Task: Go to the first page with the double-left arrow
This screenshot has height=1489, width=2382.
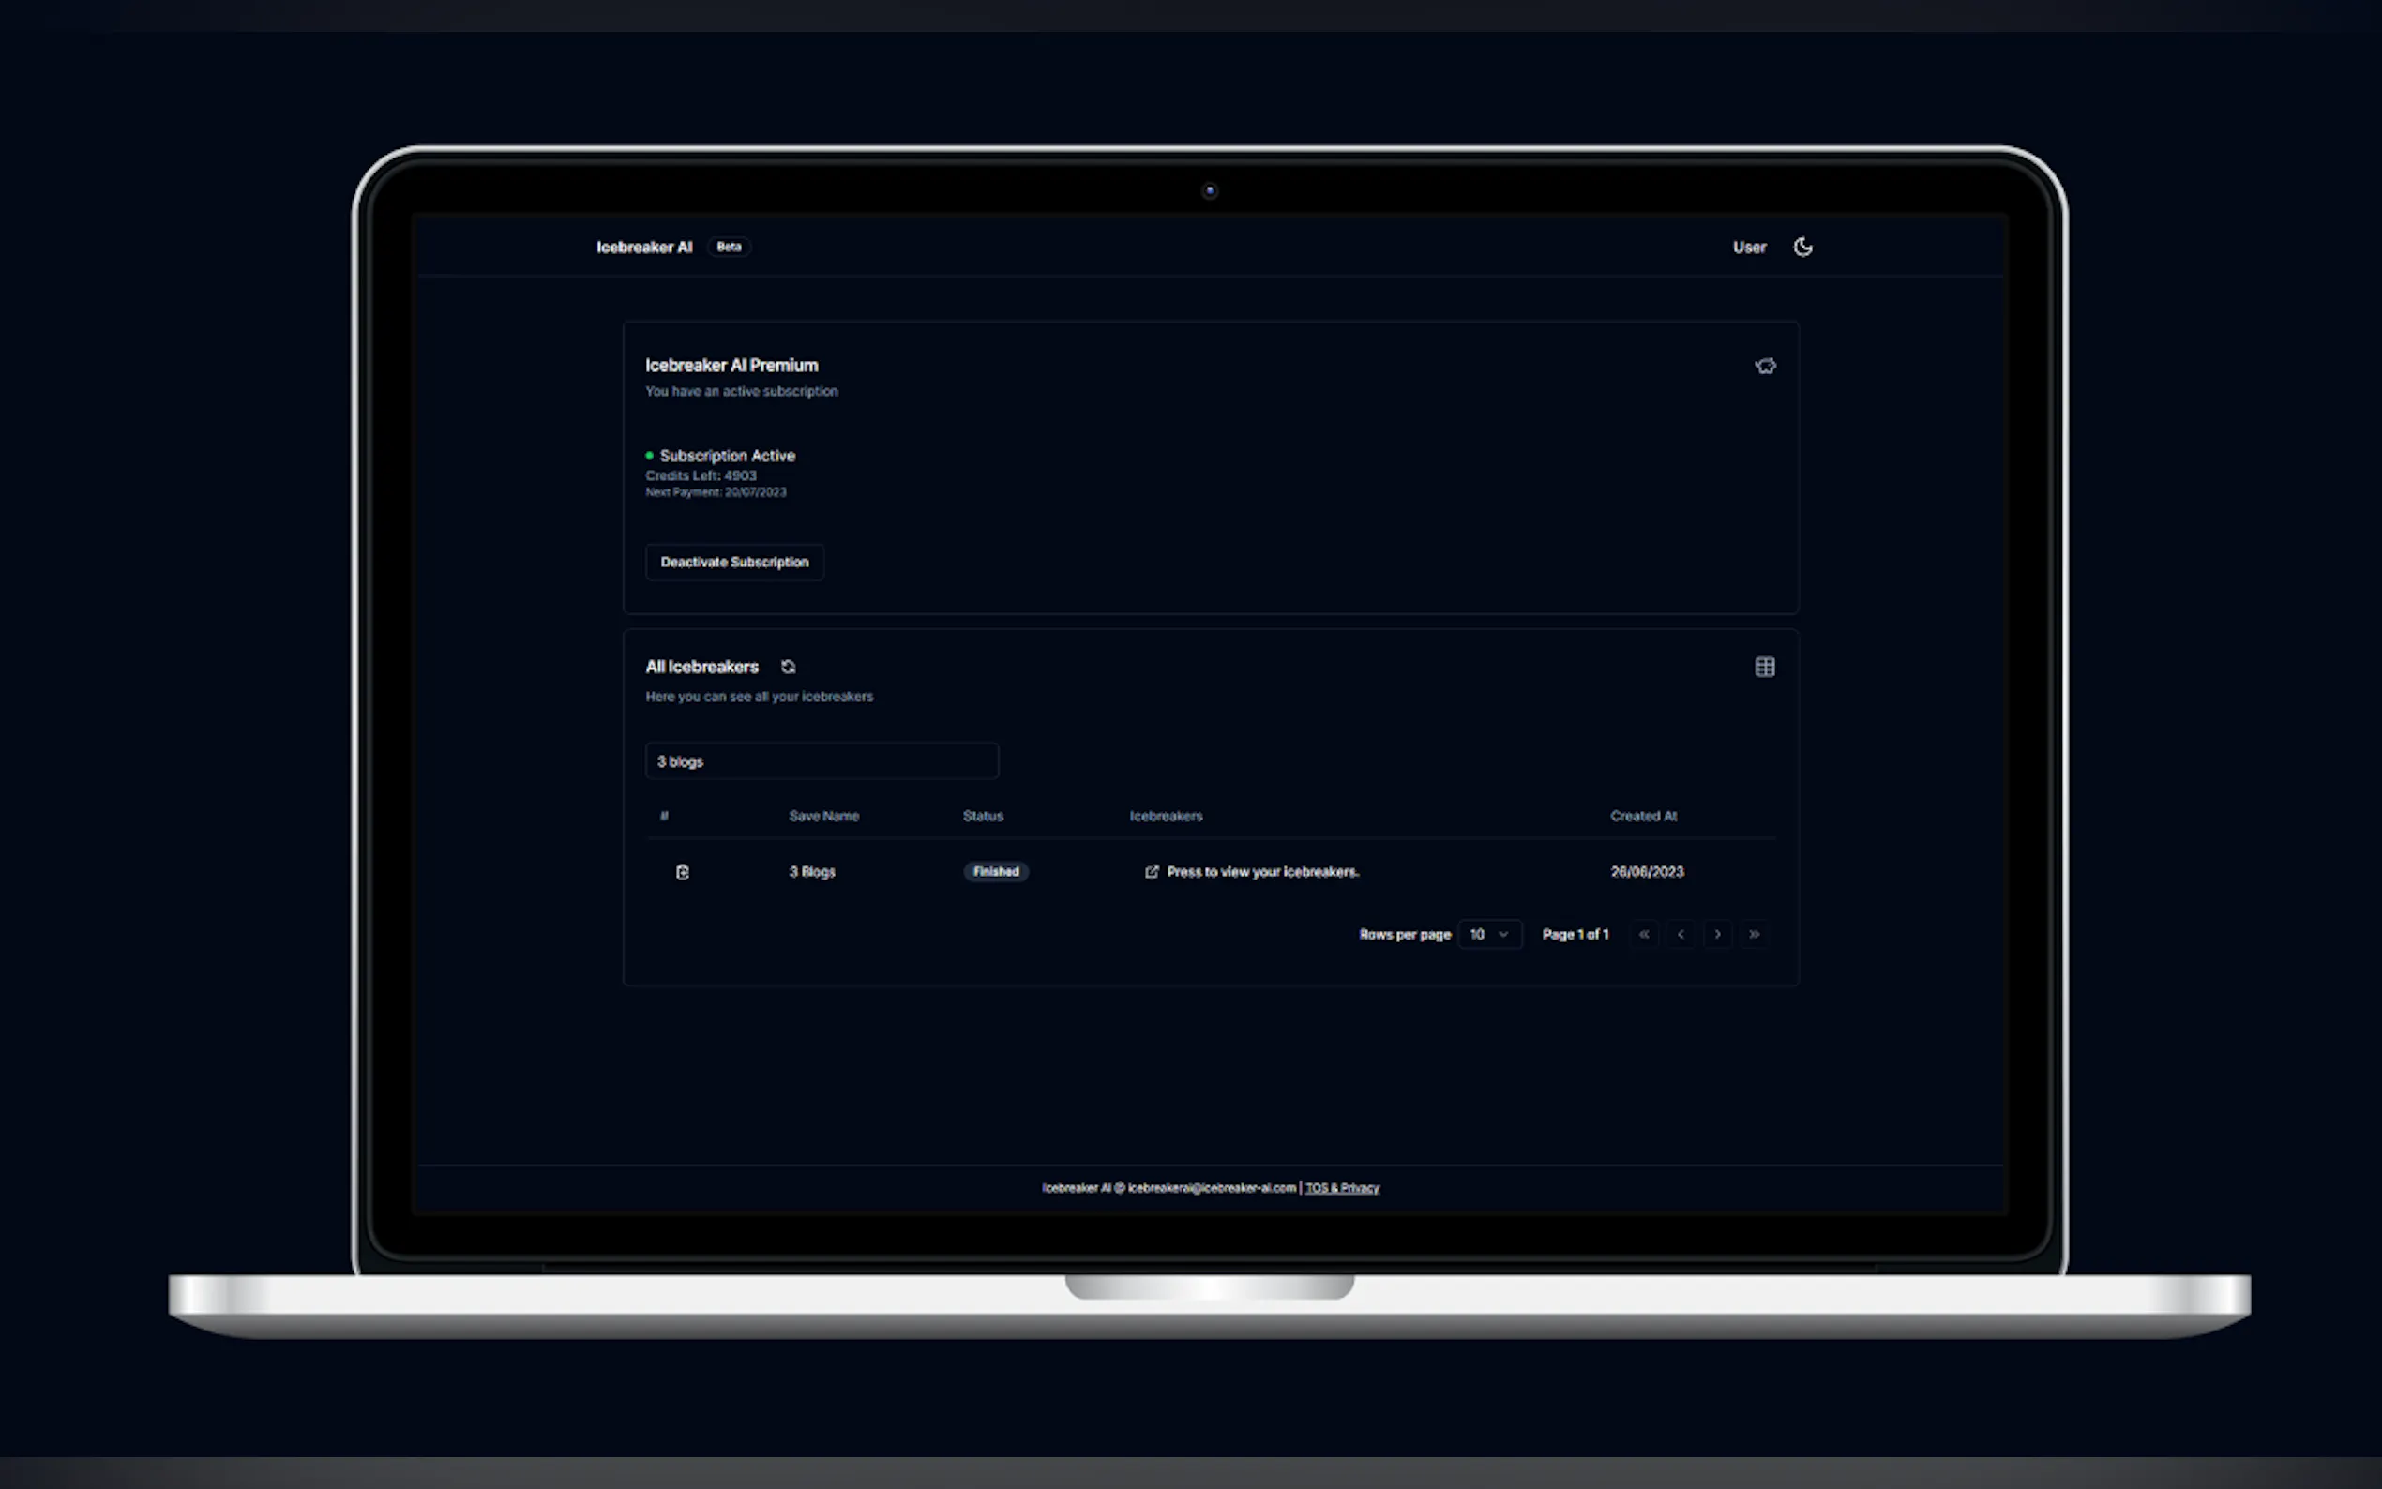Action: pos(1643,934)
